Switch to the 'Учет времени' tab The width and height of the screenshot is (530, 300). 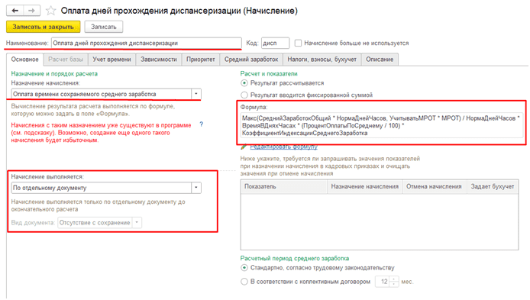point(112,60)
